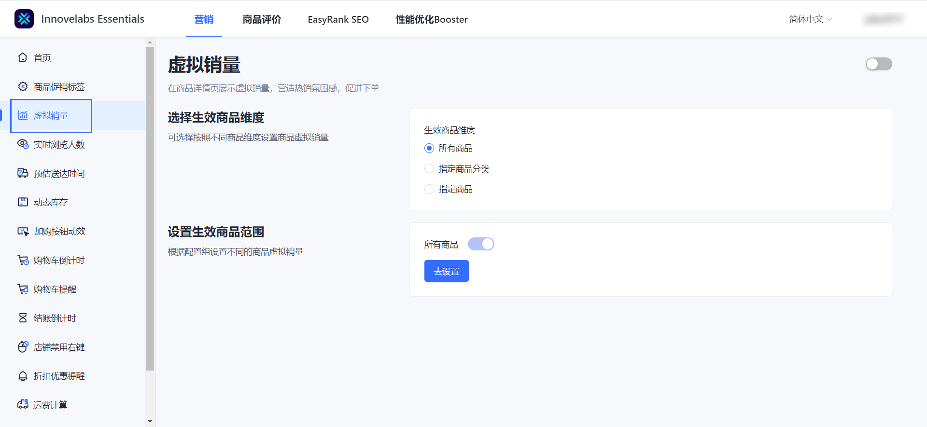Select the 指定商品 radio option

pos(429,189)
